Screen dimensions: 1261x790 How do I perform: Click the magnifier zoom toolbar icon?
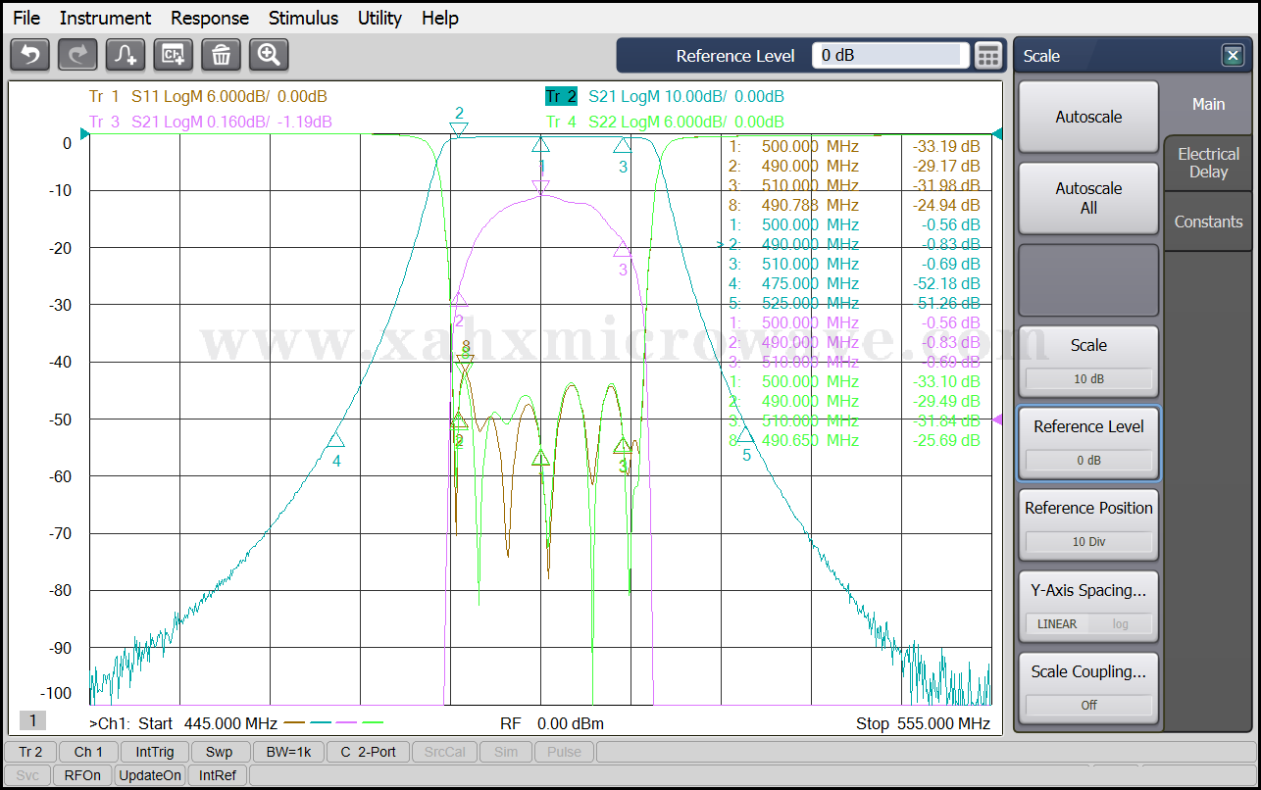(269, 55)
